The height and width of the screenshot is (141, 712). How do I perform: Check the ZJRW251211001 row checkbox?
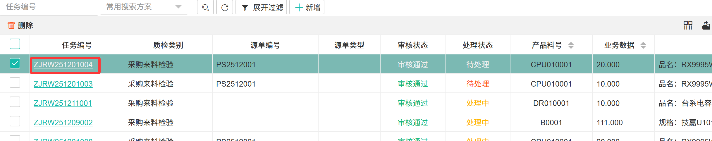[x=15, y=102]
